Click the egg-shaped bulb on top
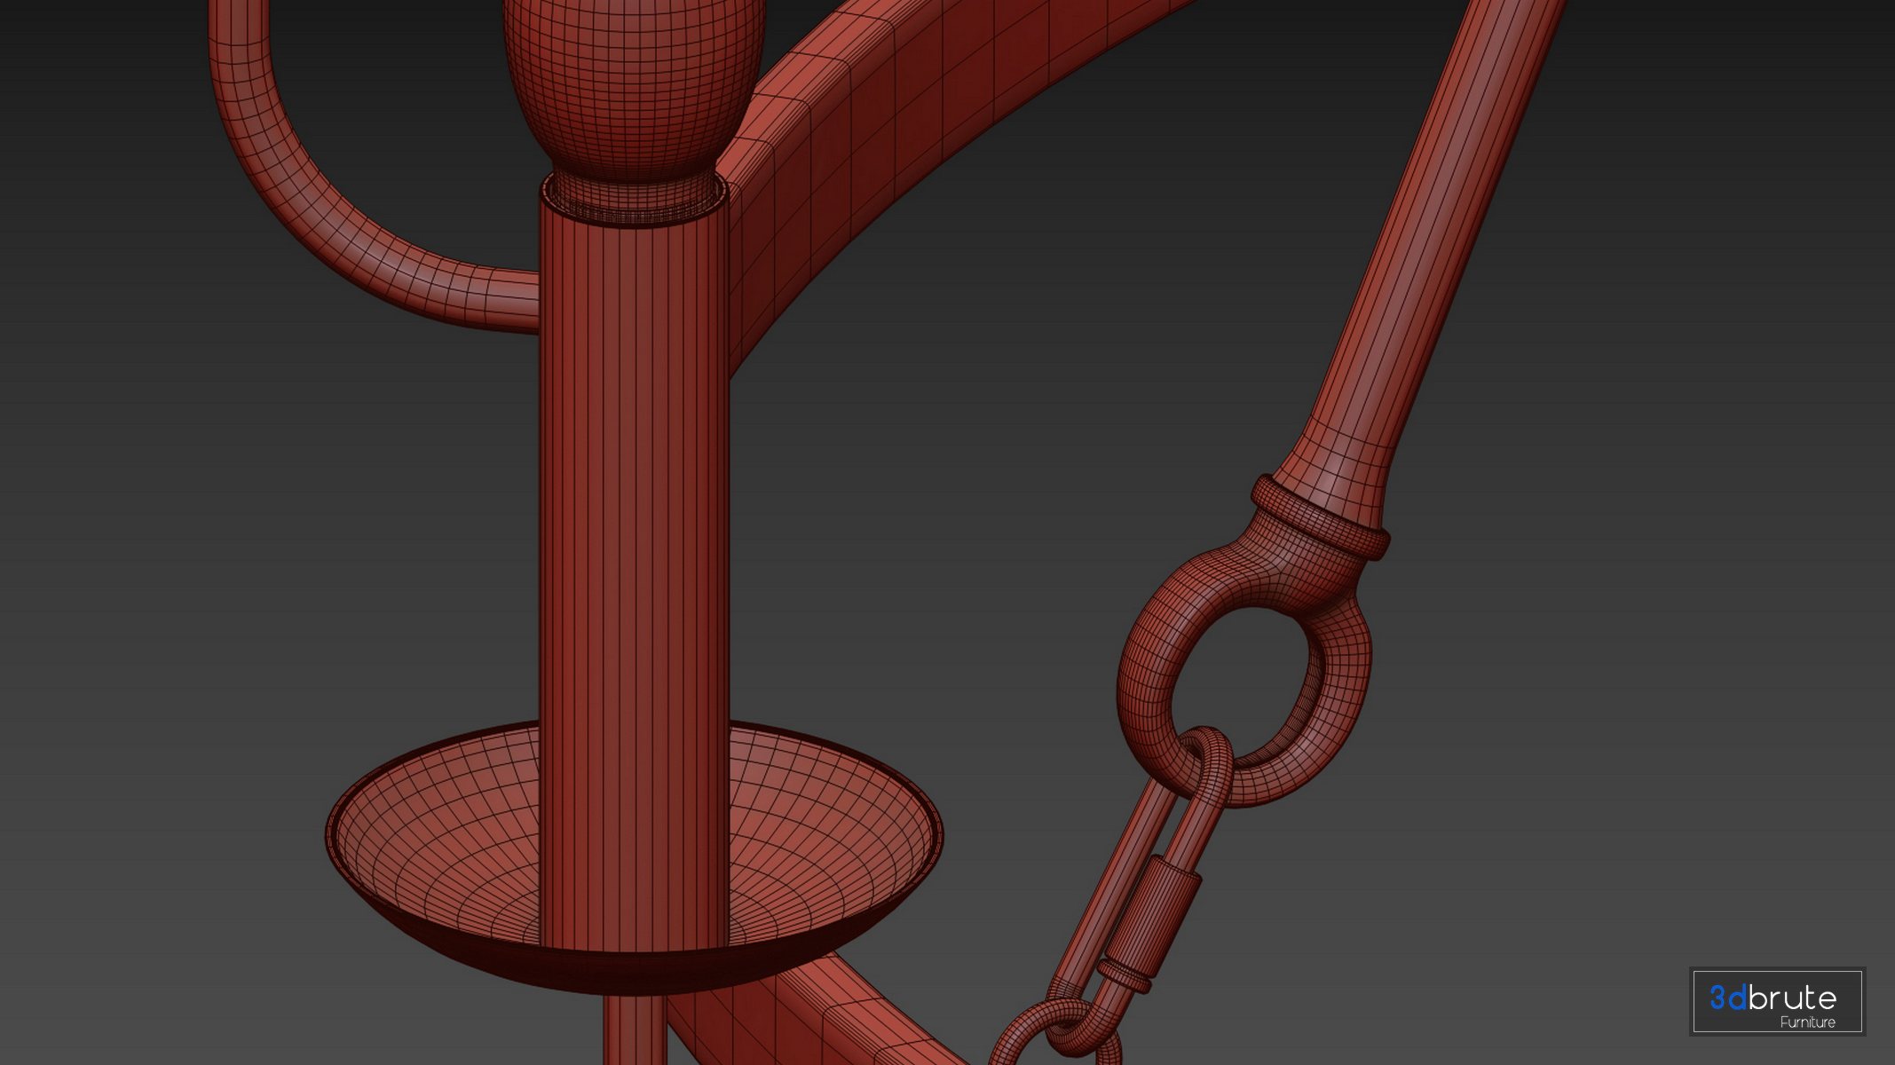 tap(634, 80)
